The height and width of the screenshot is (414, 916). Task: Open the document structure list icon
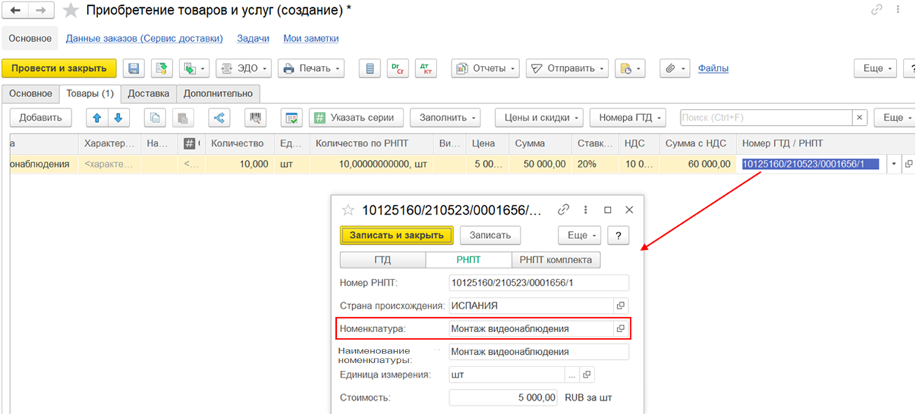tap(370, 68)
